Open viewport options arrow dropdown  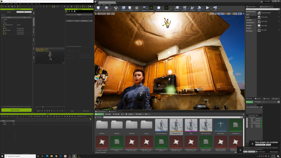point(96,14)
